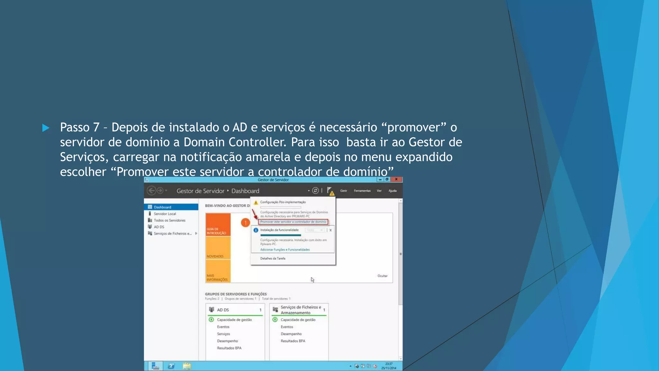Screen dimensions: 659x371
Task: Click the green status icon in AD DS tile
Action: click(211, 320)
